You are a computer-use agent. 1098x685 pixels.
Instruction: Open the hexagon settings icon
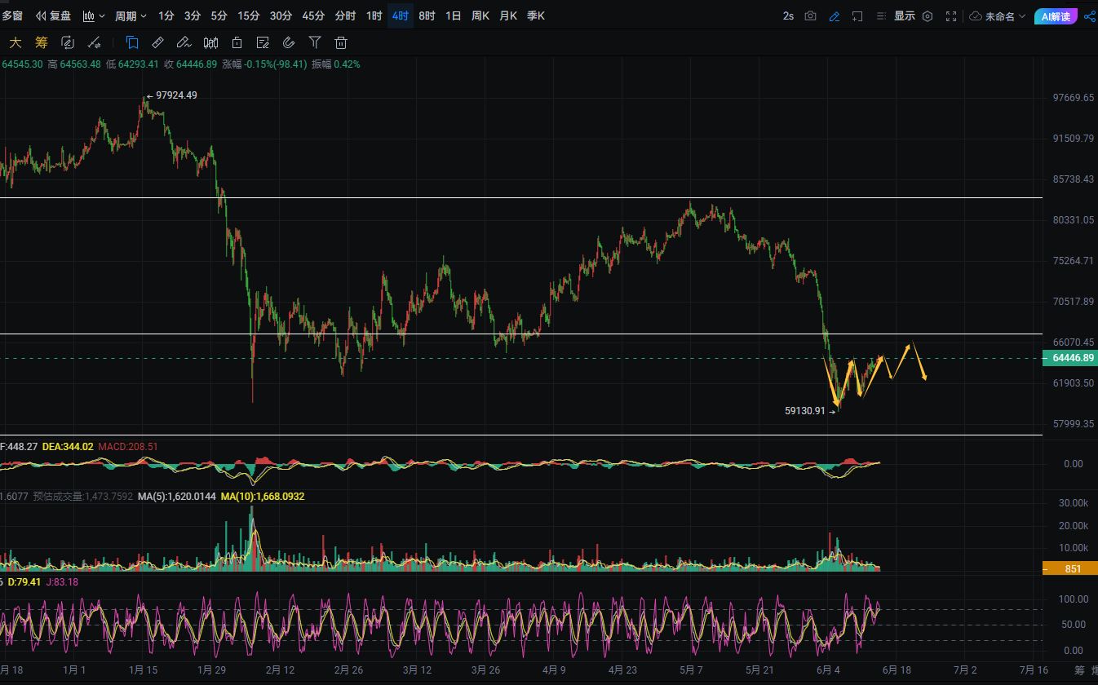928,15
